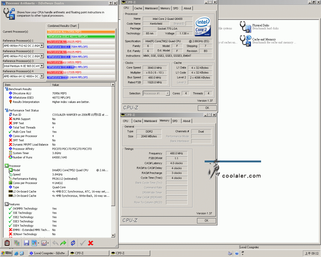Open the Processor #1 selection dropdown in CPU-Z

(168, 93)
